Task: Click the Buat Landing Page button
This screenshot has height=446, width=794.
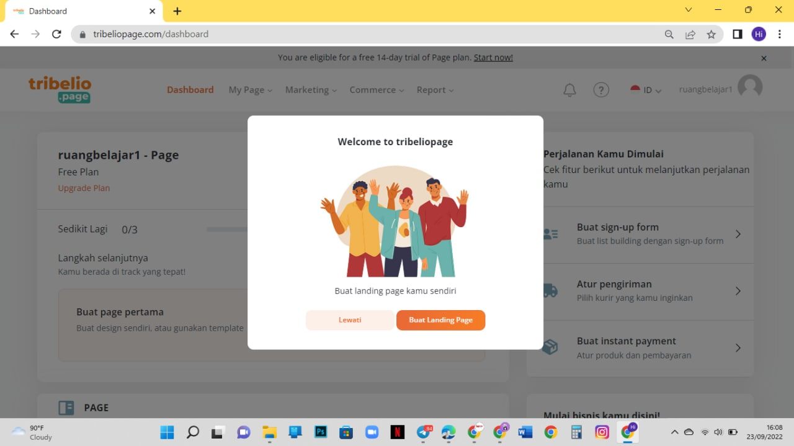Action: (441, 320)
